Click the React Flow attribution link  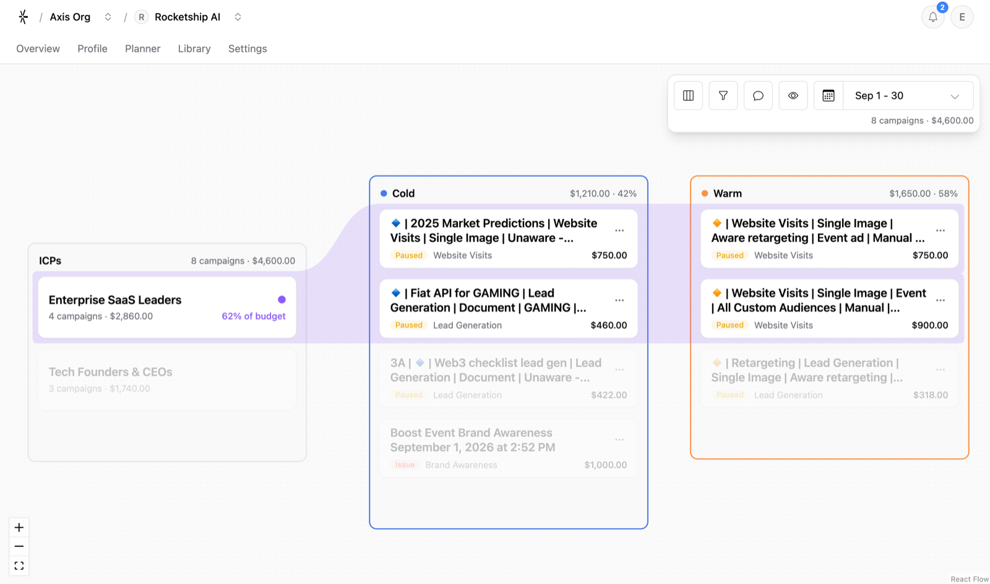[x=970, y=579]
